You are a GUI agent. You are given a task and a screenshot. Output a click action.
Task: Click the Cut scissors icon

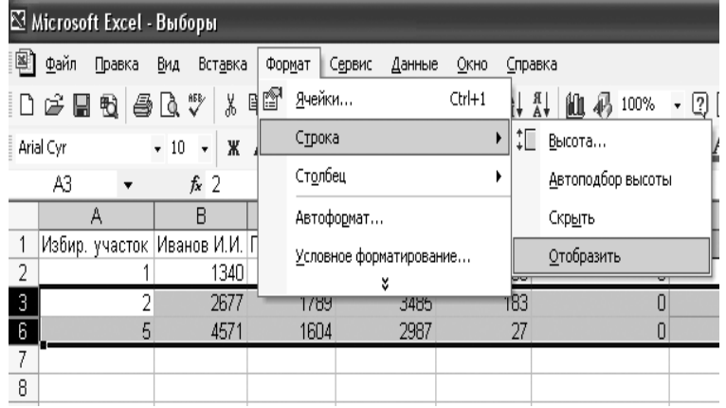point(230,104)
